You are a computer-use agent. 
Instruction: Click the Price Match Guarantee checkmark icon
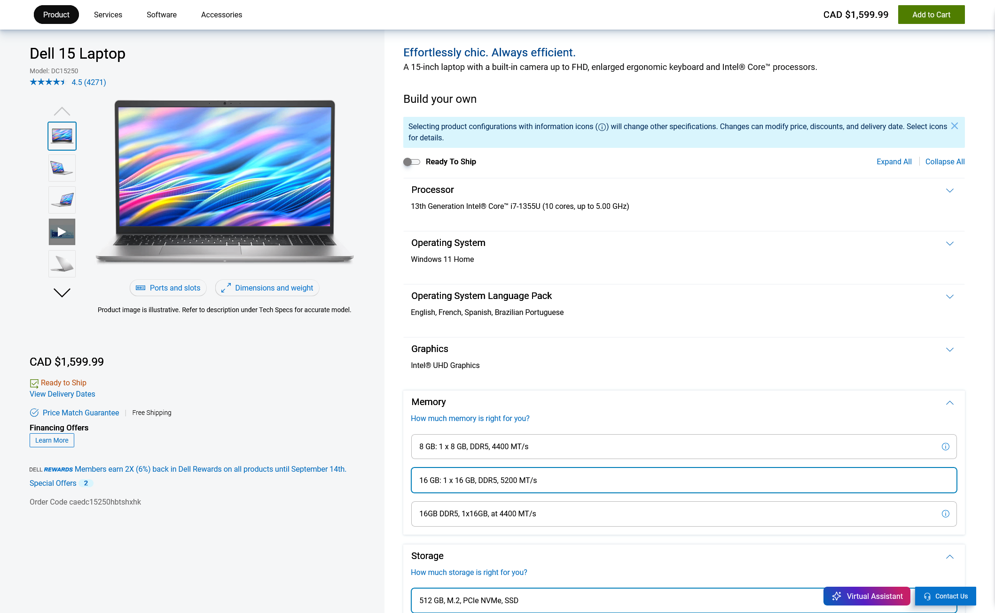34,413
